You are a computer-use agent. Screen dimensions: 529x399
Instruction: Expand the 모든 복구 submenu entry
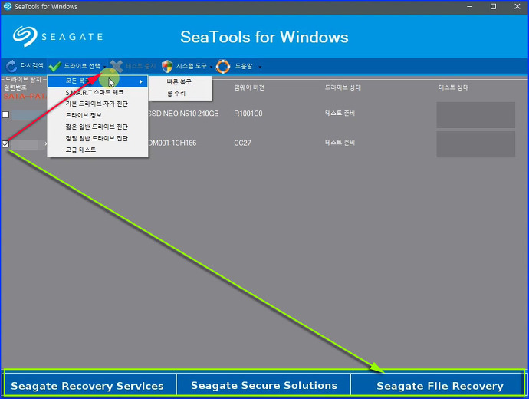point(97,81)
